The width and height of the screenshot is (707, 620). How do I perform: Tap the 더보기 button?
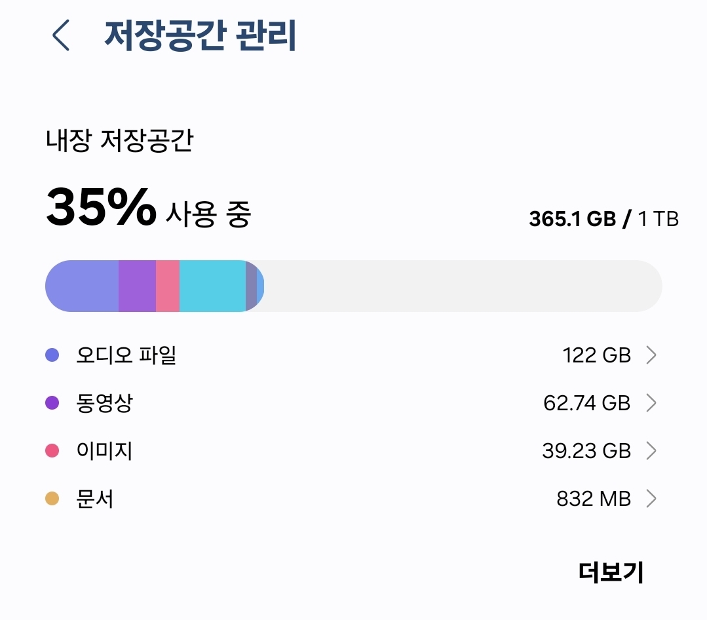tap(611, 572)
